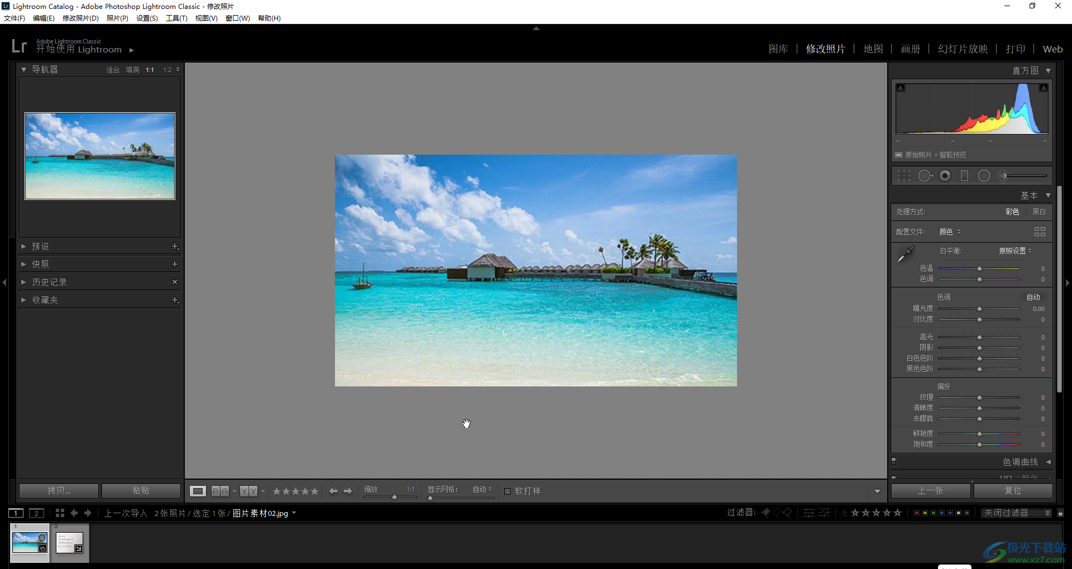Navigate forward arrow in filmstrip bar
Viewport: 1072px width, 569px height.
pos(88,513)
